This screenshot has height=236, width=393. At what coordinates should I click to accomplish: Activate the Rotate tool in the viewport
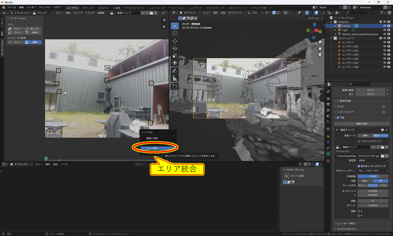coord(175,49)
